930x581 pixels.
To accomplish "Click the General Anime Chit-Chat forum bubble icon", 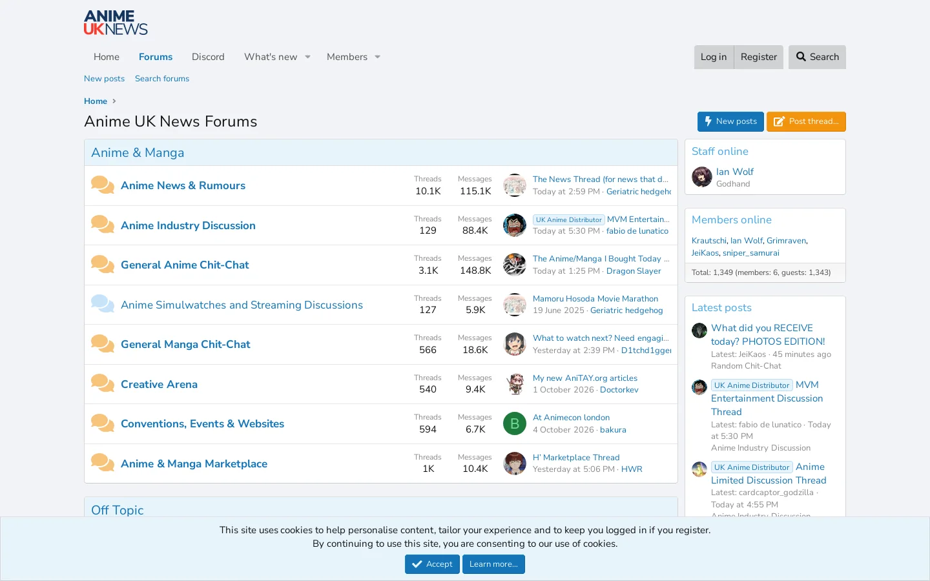I will (103, 265).
